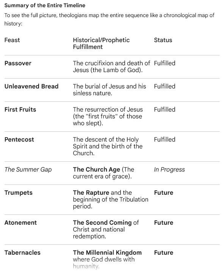The image size is (222, 271).
Task: Select 'The Rapture' bold text
Action: [x=91, y=193]
